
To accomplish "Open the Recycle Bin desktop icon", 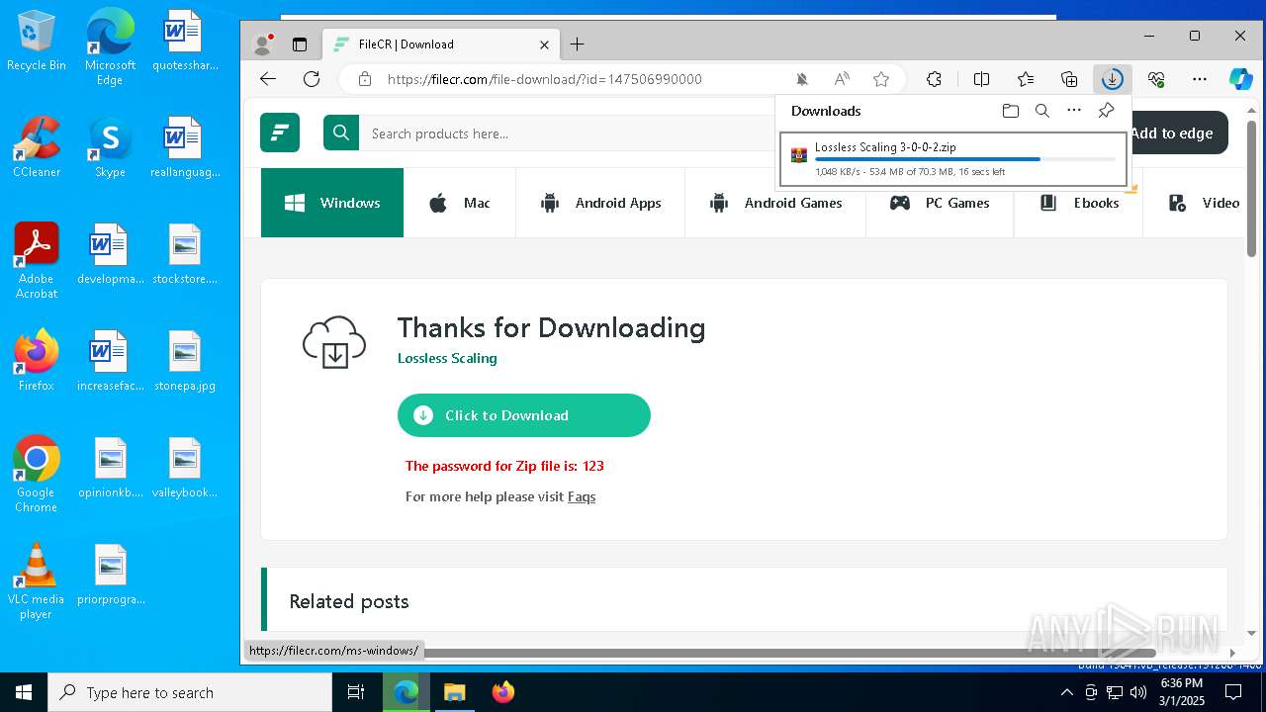I will pyautogui.click(x=37, y=42).
